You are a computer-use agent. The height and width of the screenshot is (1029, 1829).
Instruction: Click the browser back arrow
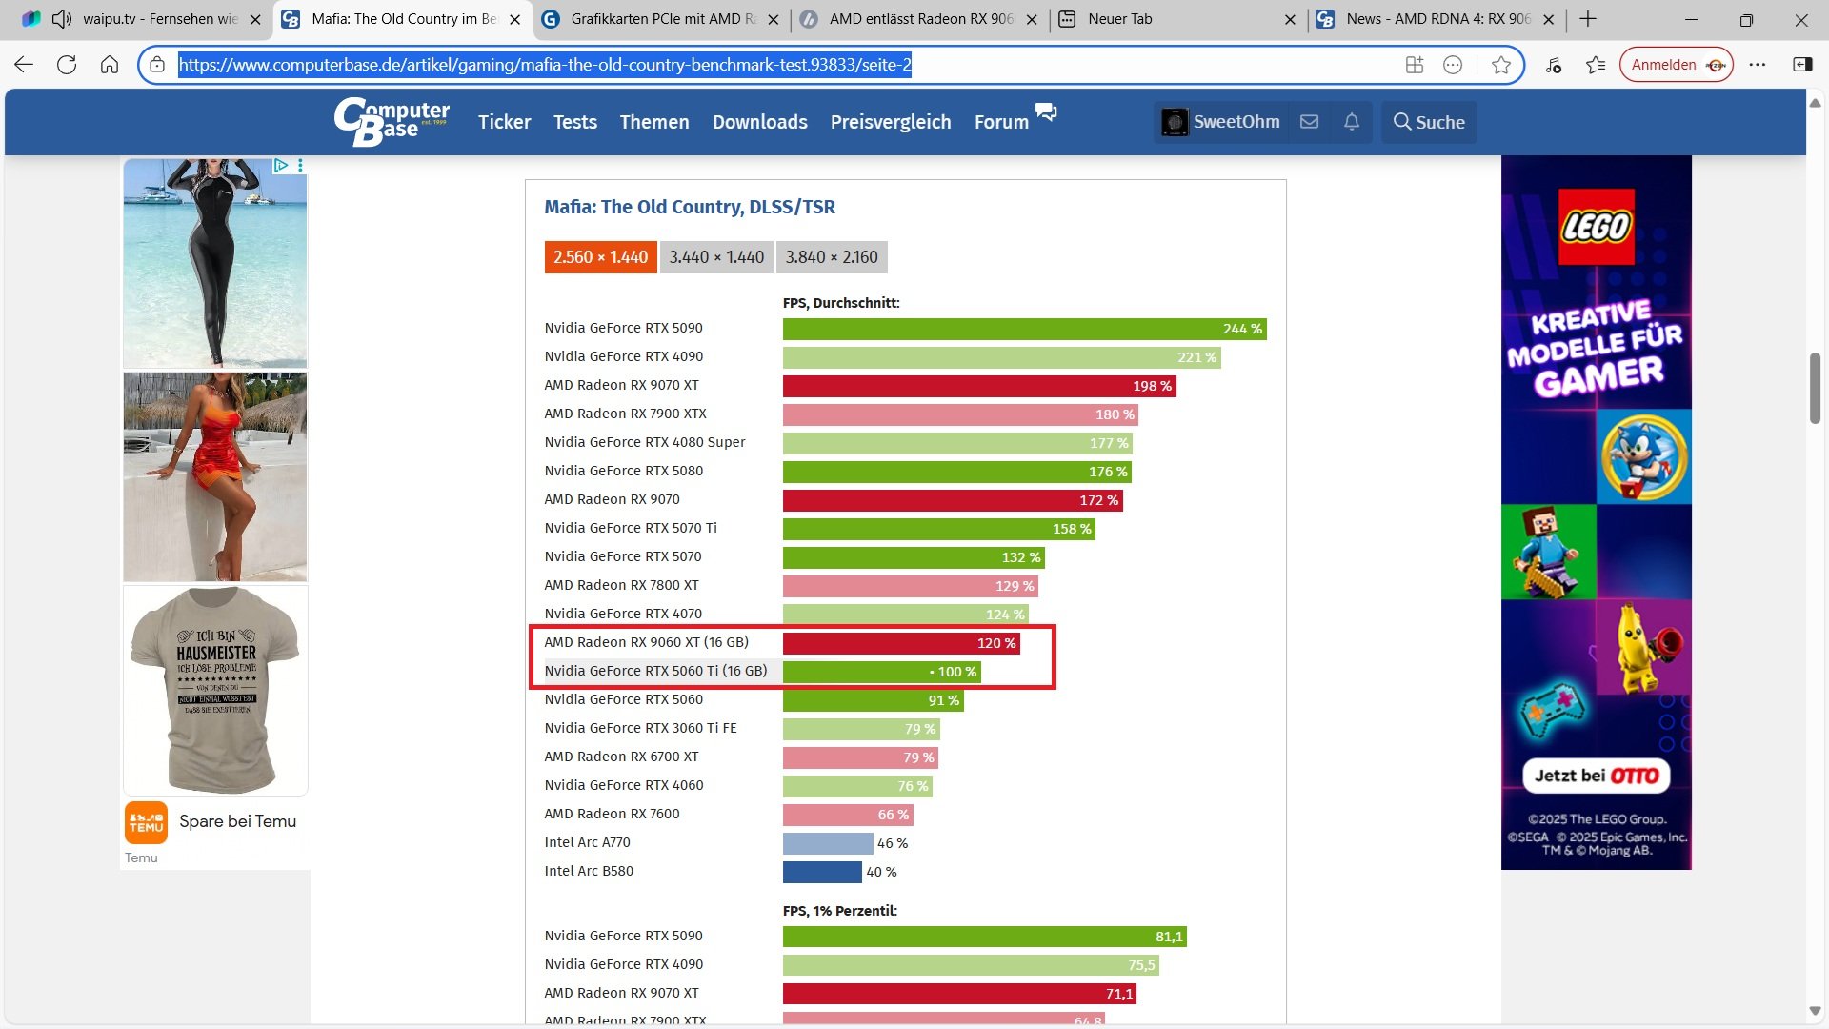pos(24,65)
